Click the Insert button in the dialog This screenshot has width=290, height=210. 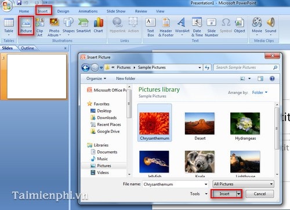point(224,194)
